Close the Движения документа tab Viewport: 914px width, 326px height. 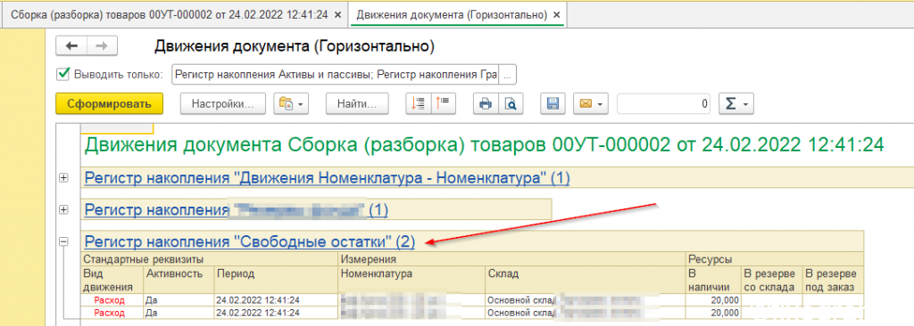tap(557, 15)
